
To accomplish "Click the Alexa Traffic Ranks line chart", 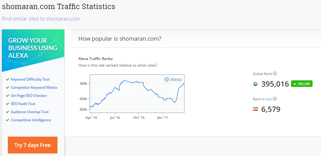I will [x=137, y=93].
